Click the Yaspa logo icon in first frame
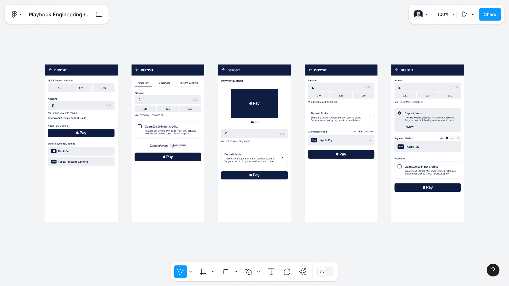 [x=54, y=162]
